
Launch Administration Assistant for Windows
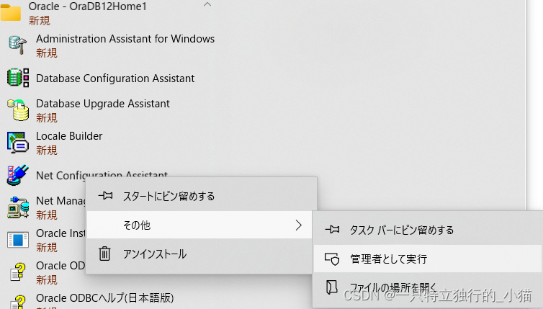click(125, 39)
